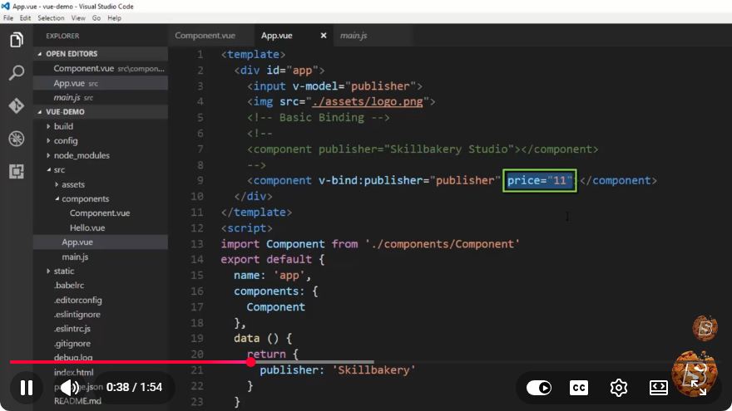Click the ./assets/logo.png path link

pos(368,101)
